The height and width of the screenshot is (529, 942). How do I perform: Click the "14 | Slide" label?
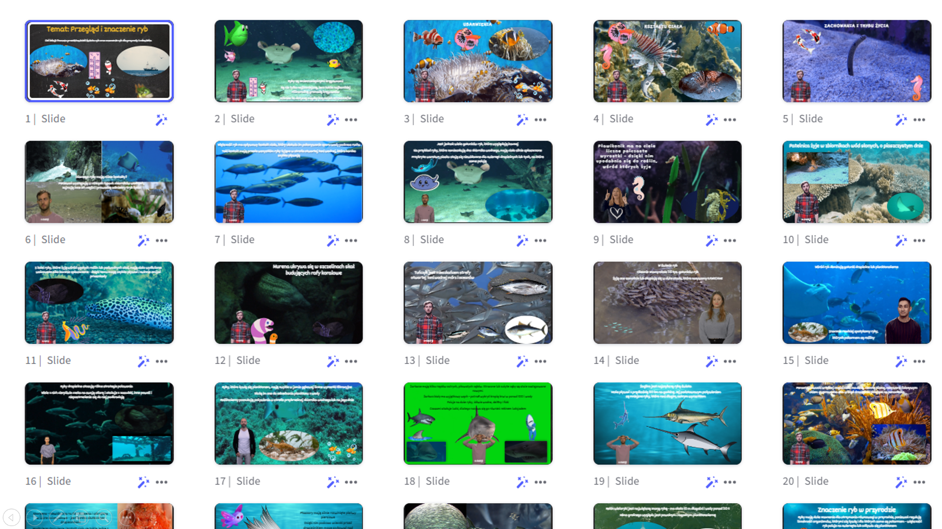pyautogui.click(x=616, y=361)
